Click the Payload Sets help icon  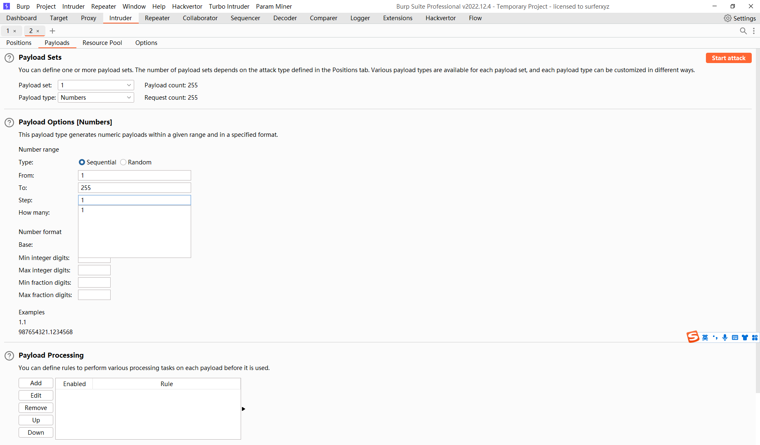pos(9,58)
